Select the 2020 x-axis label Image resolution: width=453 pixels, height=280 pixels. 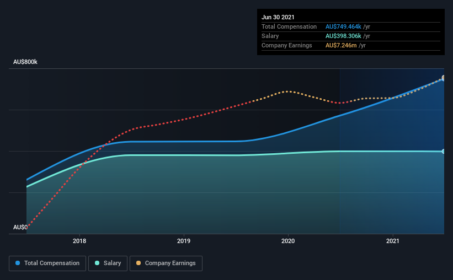click(x=288, y=241)
